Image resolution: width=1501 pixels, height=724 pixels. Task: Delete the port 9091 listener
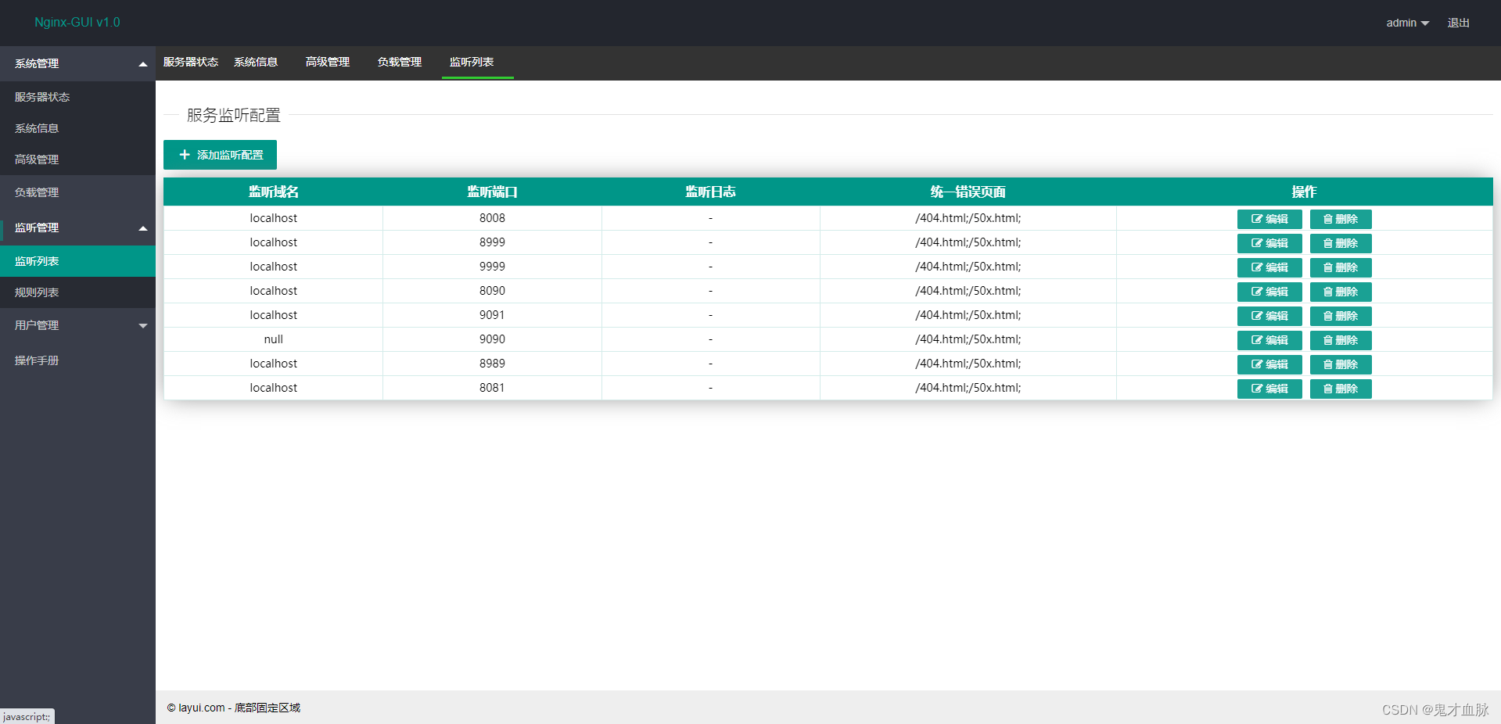click(1341, 316)
